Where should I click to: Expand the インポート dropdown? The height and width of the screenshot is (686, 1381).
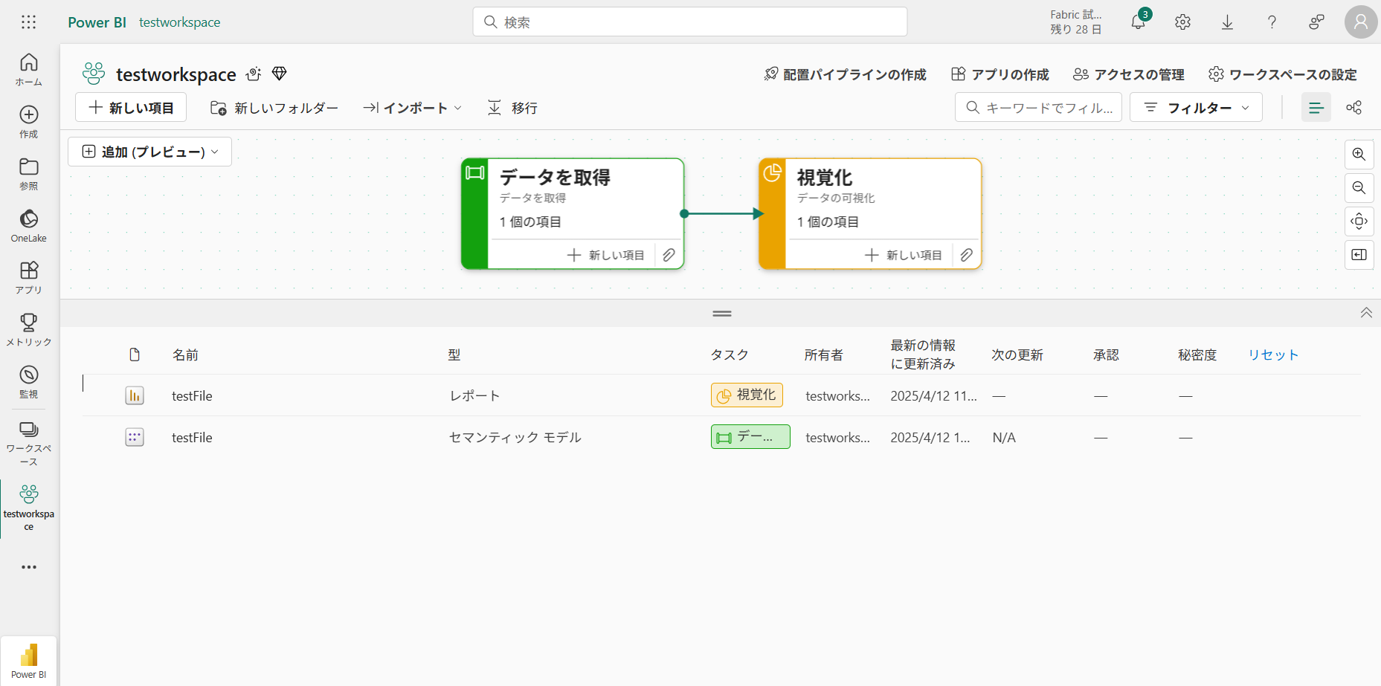pos(413,108)
